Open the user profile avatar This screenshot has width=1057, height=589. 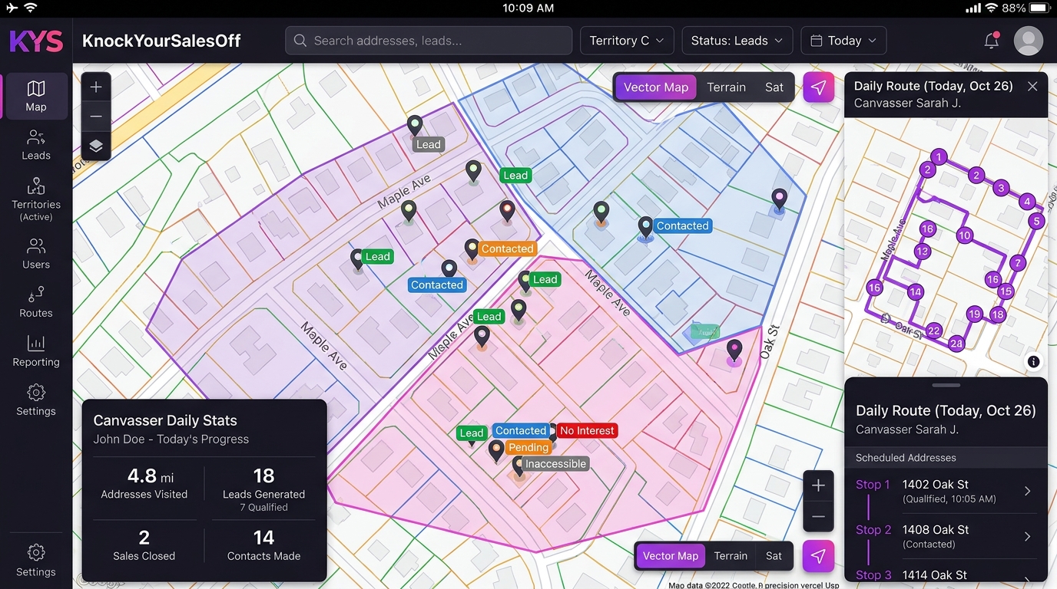click(1029, 41)
